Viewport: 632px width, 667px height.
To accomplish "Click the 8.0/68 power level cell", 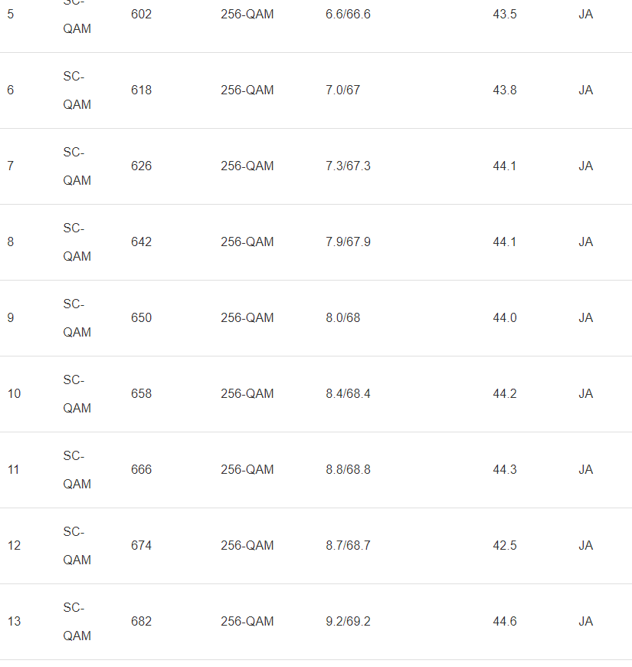I will [x=342, y=318].
